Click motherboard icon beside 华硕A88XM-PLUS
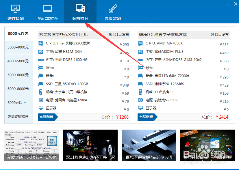The height and width of the screenshot is (170, 239). click(140, 52)
